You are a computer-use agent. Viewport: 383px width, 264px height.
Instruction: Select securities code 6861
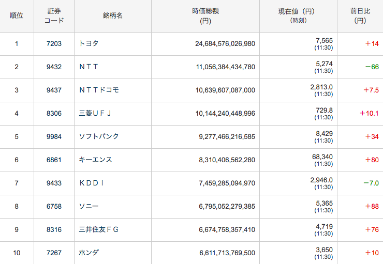[x=54, y=160]
